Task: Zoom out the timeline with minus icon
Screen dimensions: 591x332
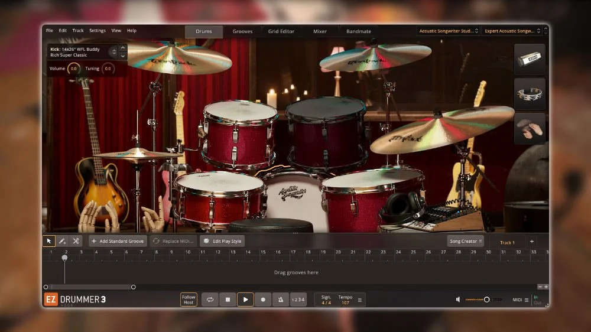Action: [x=540, y=287]
